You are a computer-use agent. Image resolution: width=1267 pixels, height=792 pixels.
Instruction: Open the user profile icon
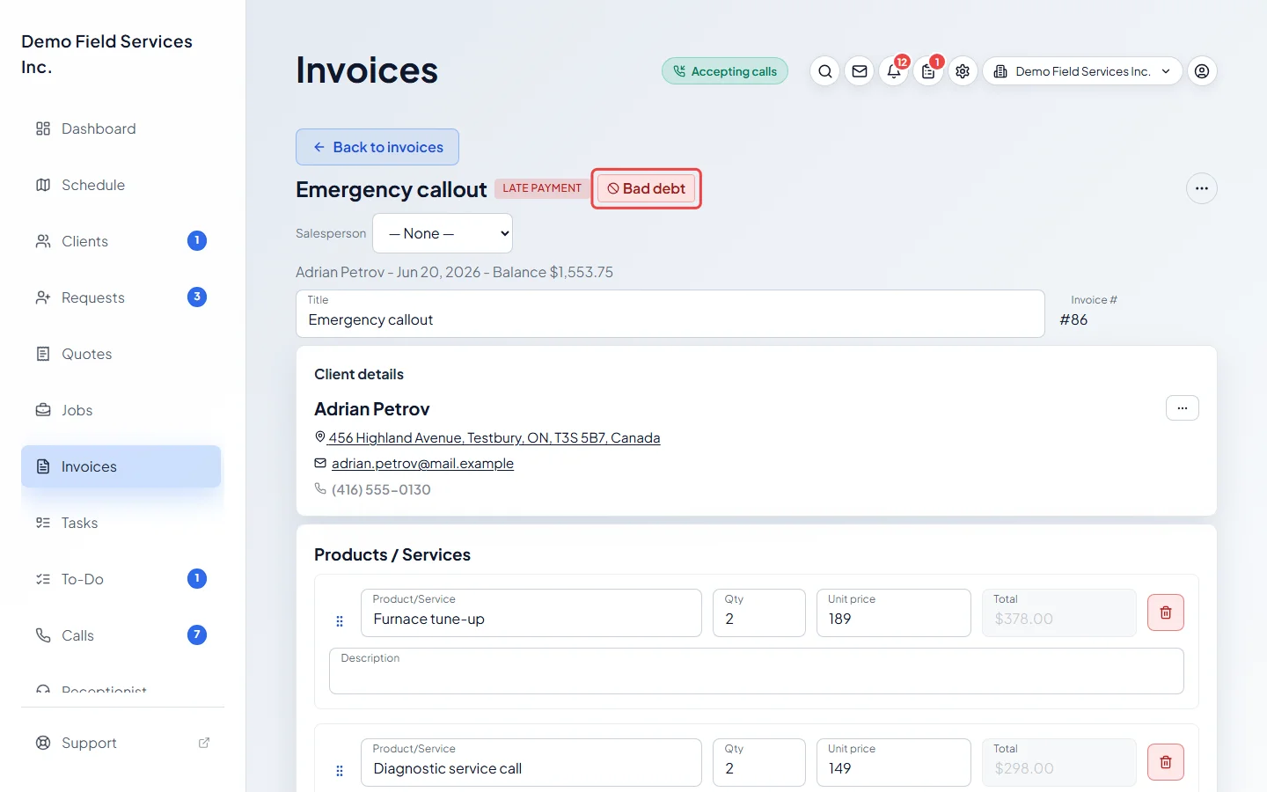point(1202,71)
